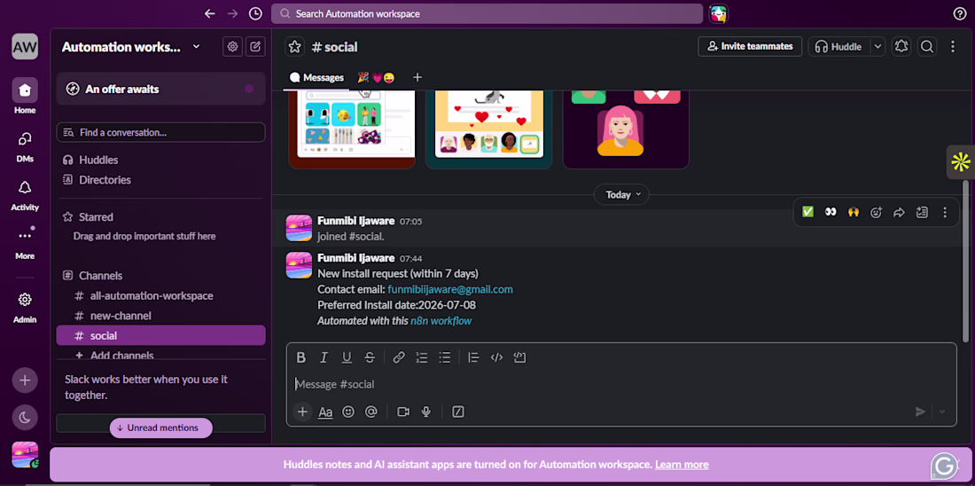Viewport: 975px width, 486px height.
Task: Click Invite teammates button
Action: (750, 47)
